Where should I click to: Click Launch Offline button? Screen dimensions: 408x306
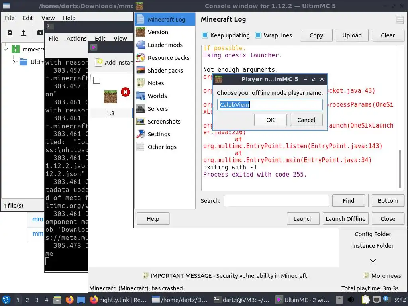click(345, 219)
